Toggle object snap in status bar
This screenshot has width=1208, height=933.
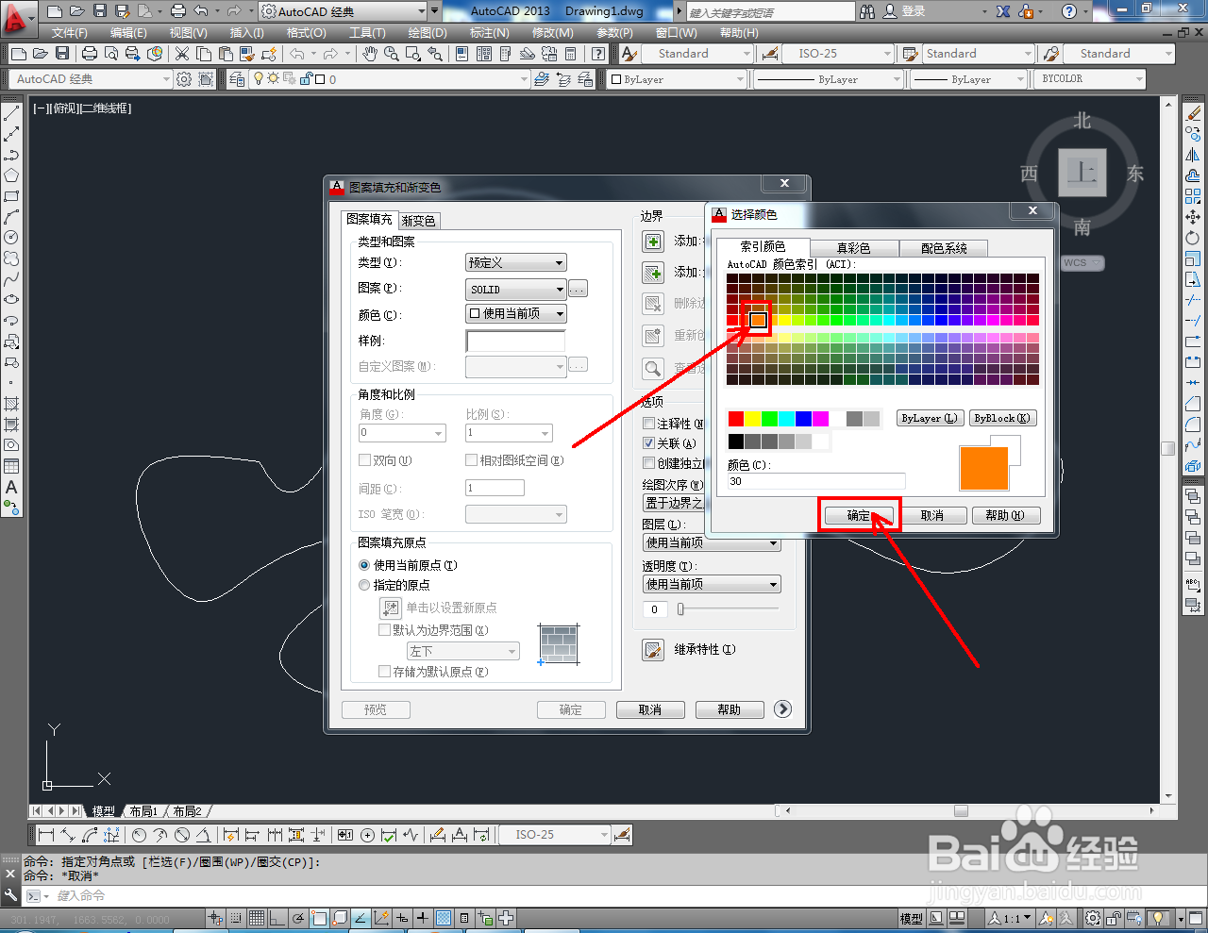pyautogui.click(x=319, y=918)
